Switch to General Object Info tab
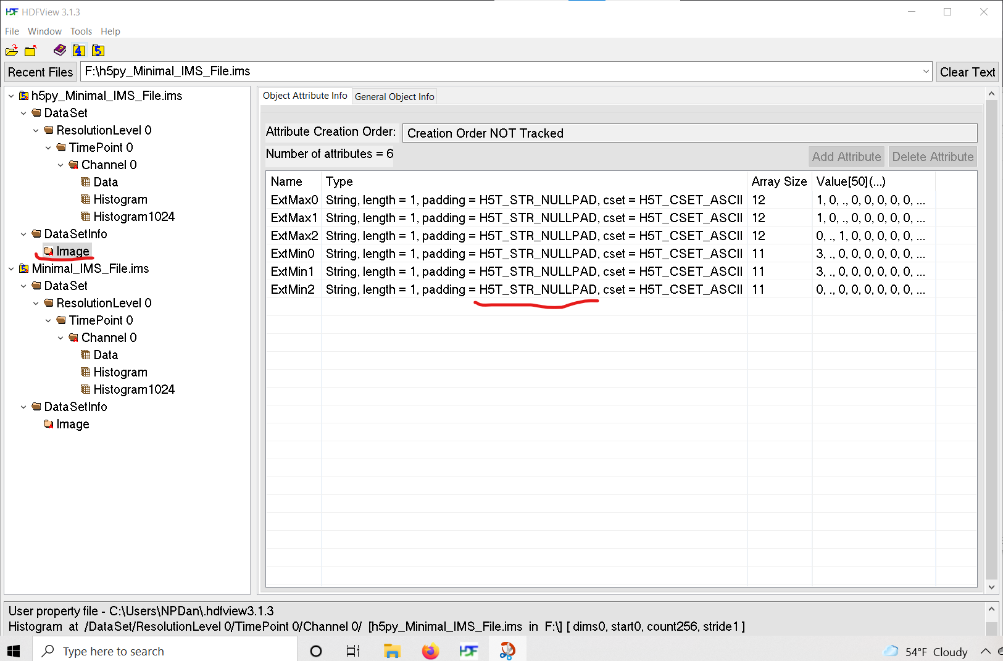 click(x=394, y=97)
